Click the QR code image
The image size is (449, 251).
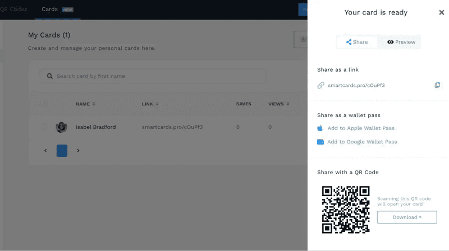[345, 210]
